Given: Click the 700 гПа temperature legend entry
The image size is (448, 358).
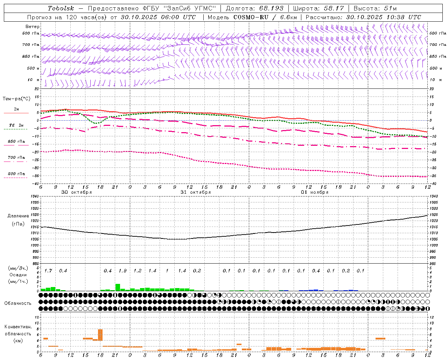Looking at the screenshot, I should [16, 159].
